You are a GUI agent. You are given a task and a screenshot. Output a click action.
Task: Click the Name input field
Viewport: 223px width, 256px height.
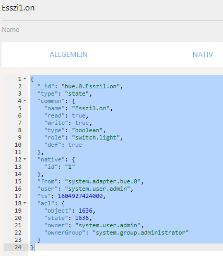click(x=111, y=30)
